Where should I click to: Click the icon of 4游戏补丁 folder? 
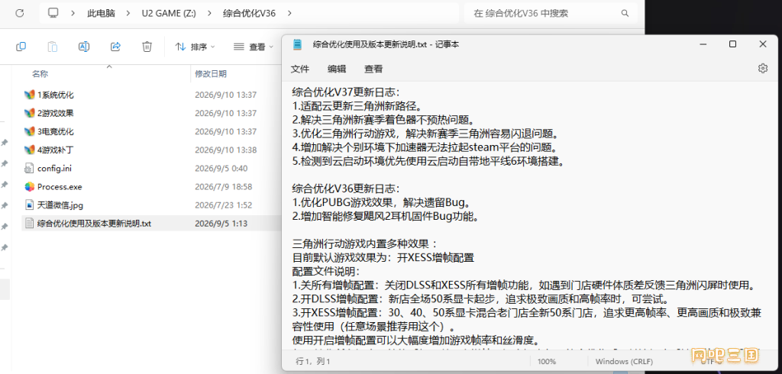coord(30,150)
